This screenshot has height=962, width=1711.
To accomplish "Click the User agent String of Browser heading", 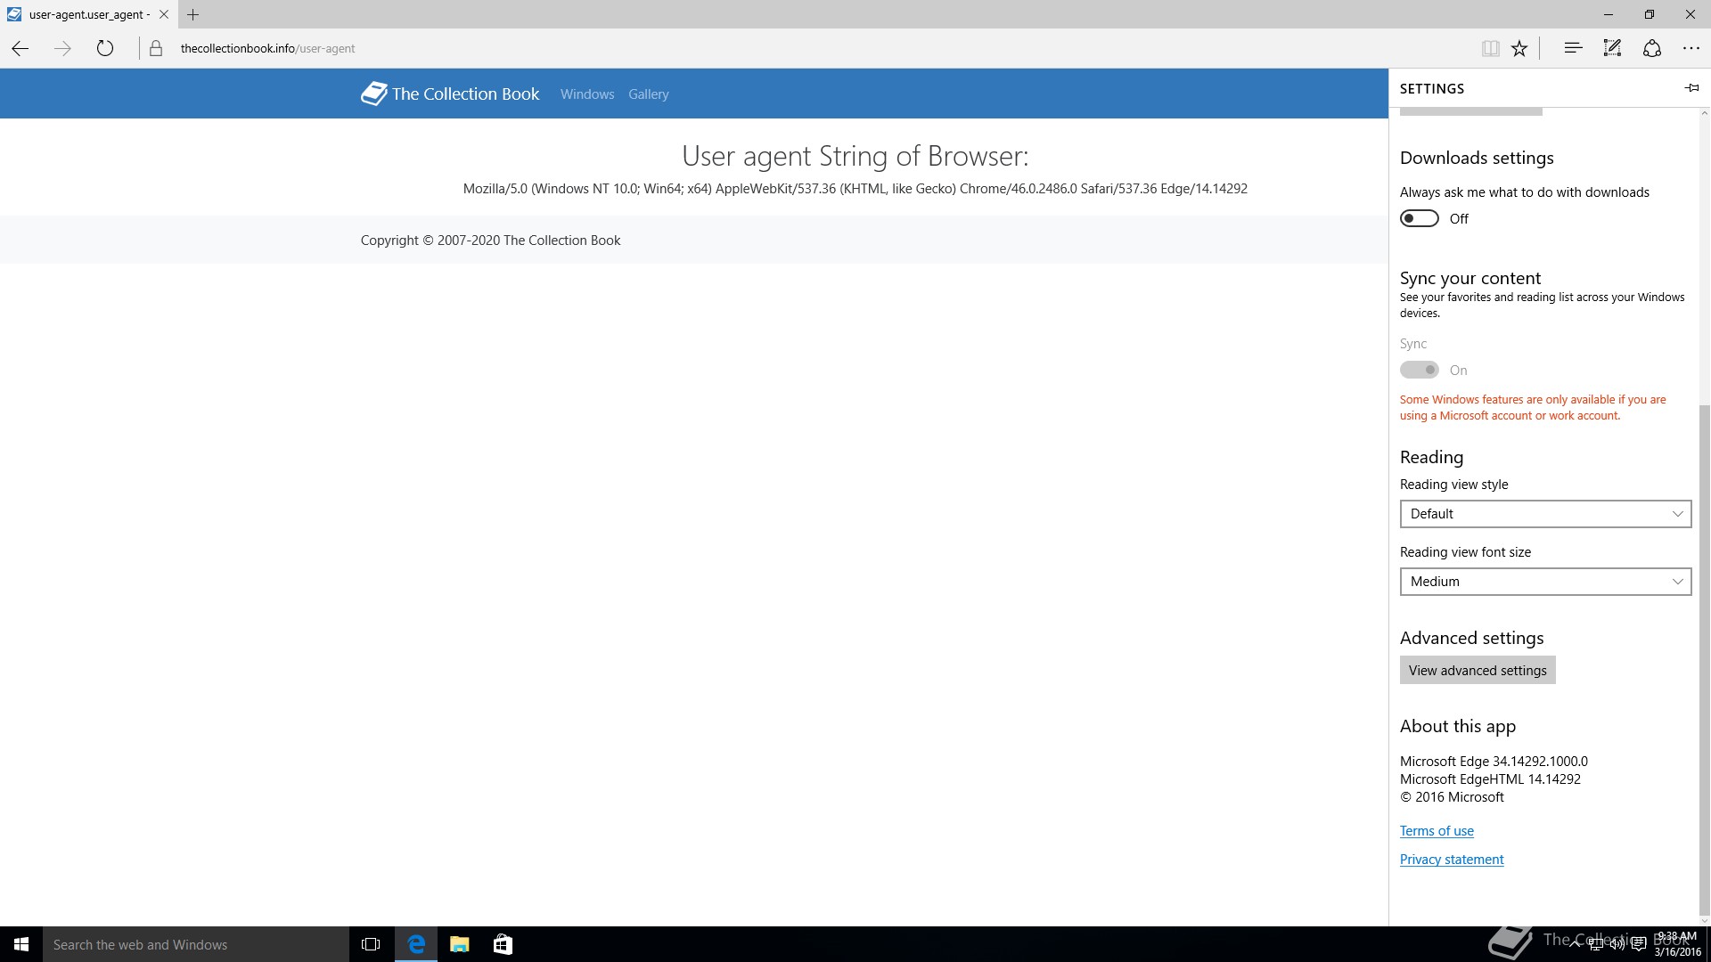I will tap(855, 156).
